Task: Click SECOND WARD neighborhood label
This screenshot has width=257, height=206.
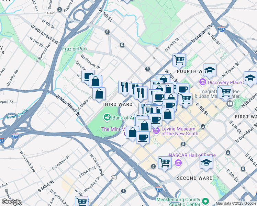Action: (195, 178)
